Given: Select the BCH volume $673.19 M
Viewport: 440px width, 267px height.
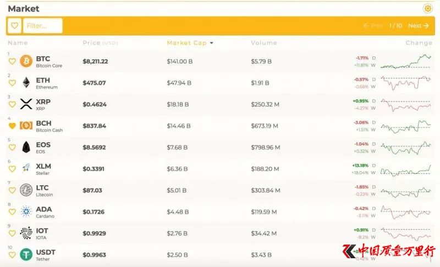Looking at the screenshot, I should (265, 126).
